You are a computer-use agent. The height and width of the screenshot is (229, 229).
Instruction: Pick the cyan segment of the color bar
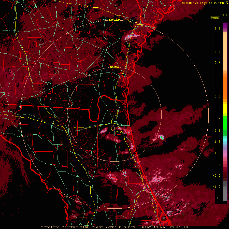(x=225, y=140)
